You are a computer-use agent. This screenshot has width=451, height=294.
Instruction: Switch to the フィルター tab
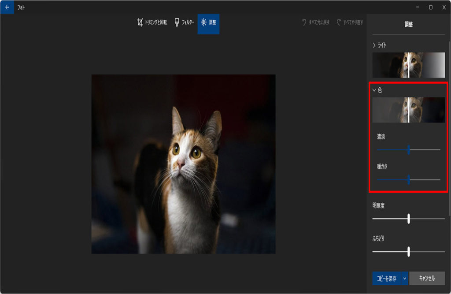click(x=184, y=22)
